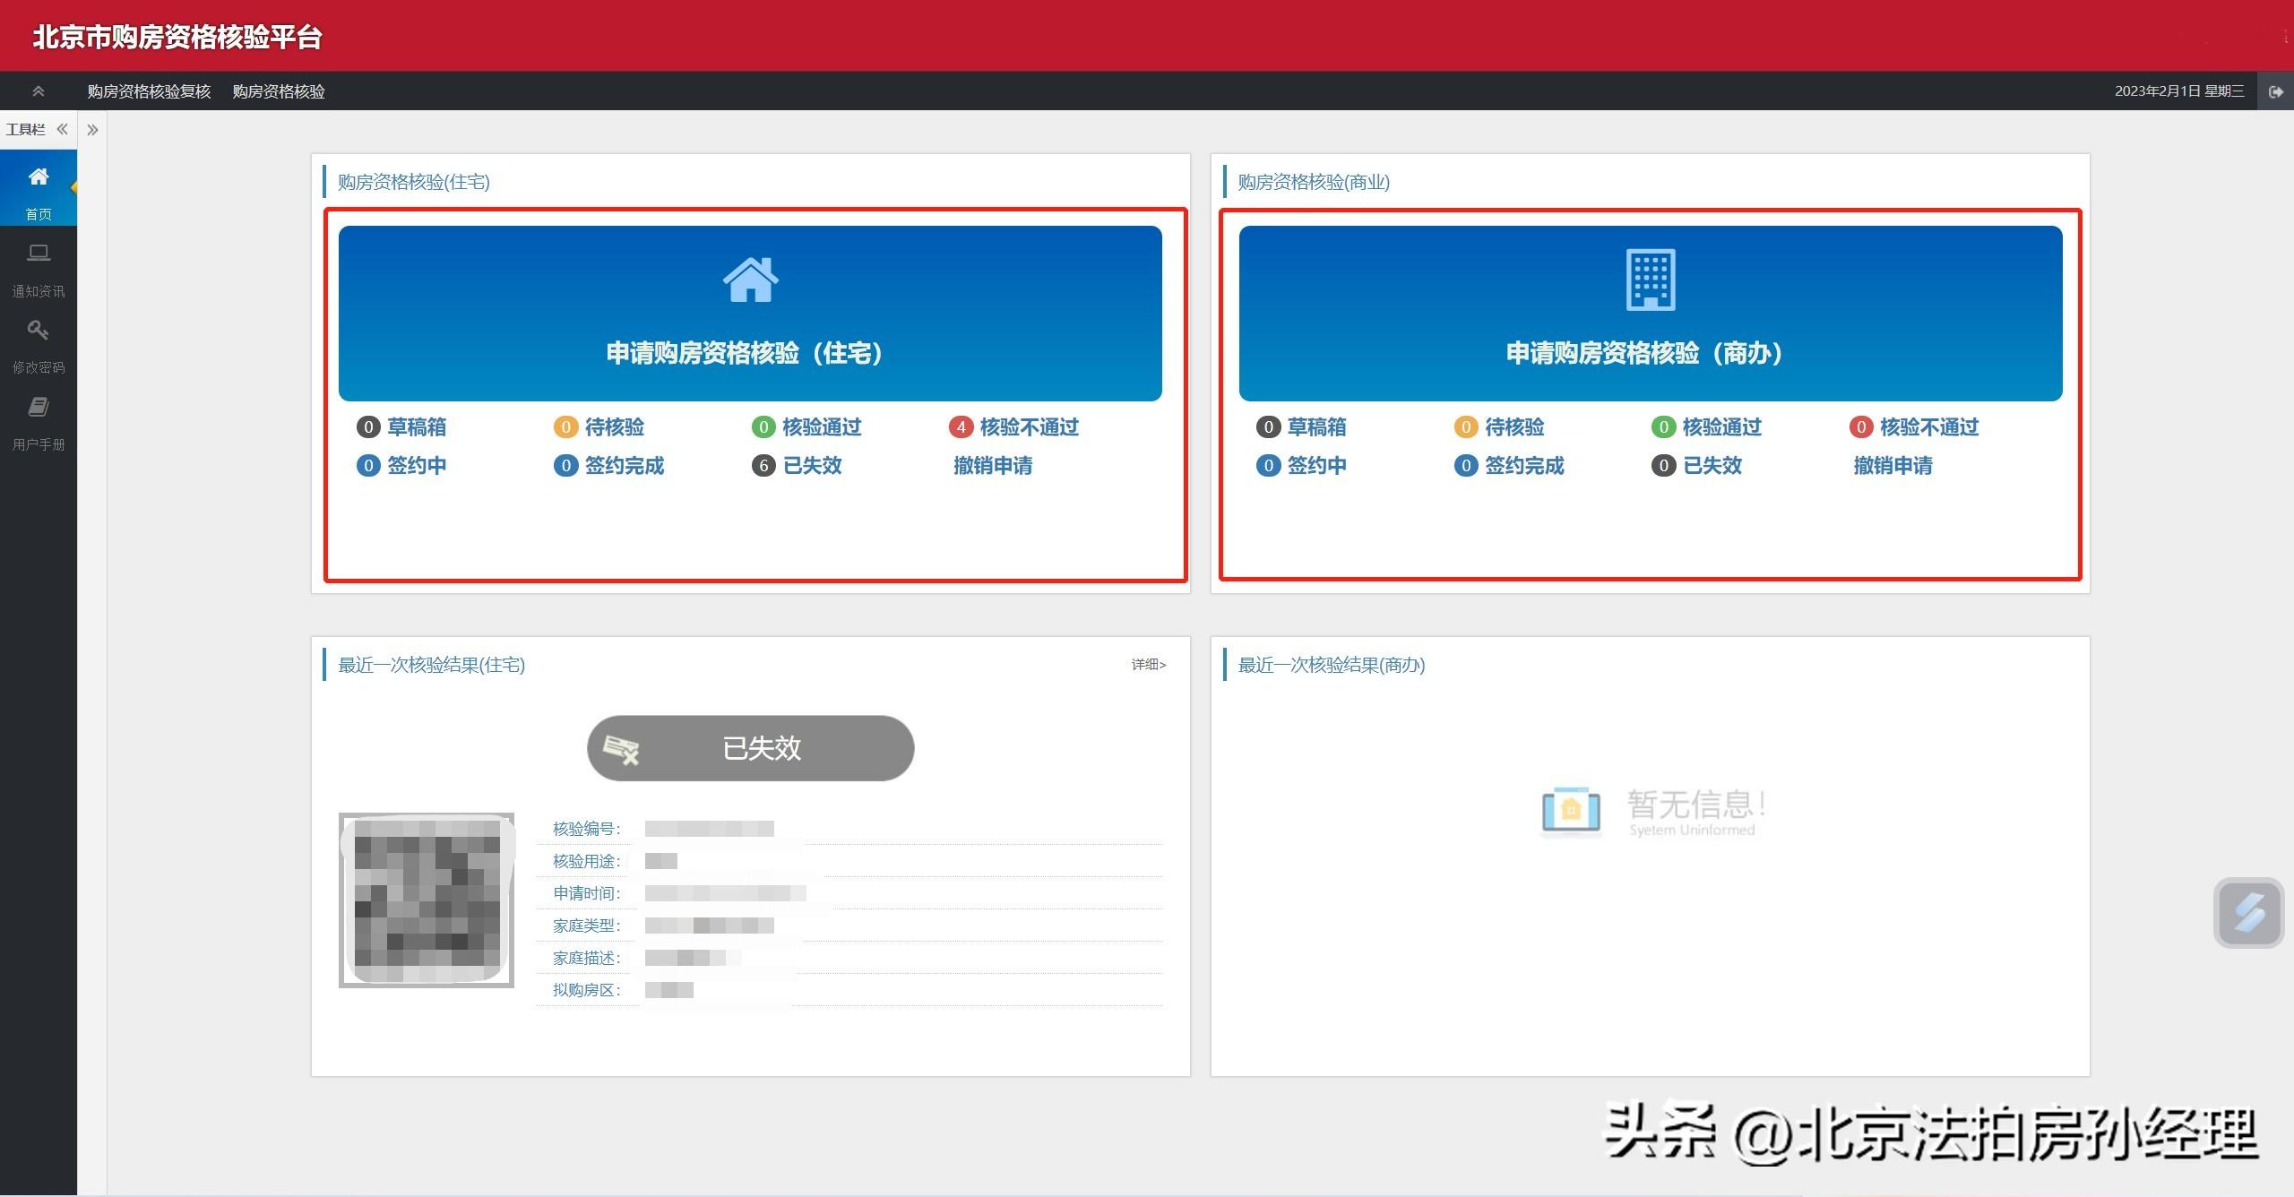Click the blurred QR code image
This screenshot has height=1197, width=2294.
pyautogui.click(x=427, y=900)
